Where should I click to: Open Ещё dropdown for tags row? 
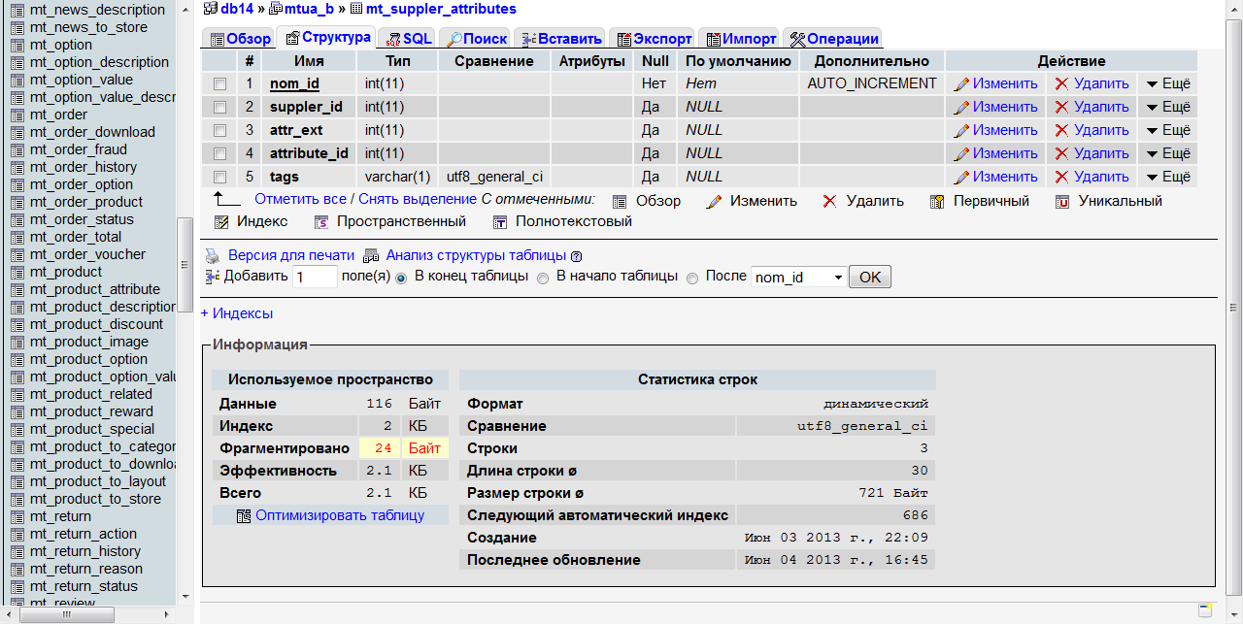1168,177
